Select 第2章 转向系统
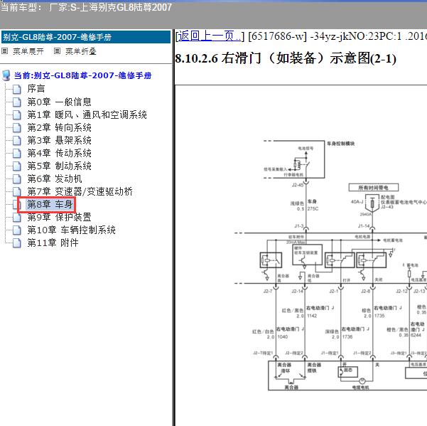The width and height of the screenshot is (427, 426). 60,127
